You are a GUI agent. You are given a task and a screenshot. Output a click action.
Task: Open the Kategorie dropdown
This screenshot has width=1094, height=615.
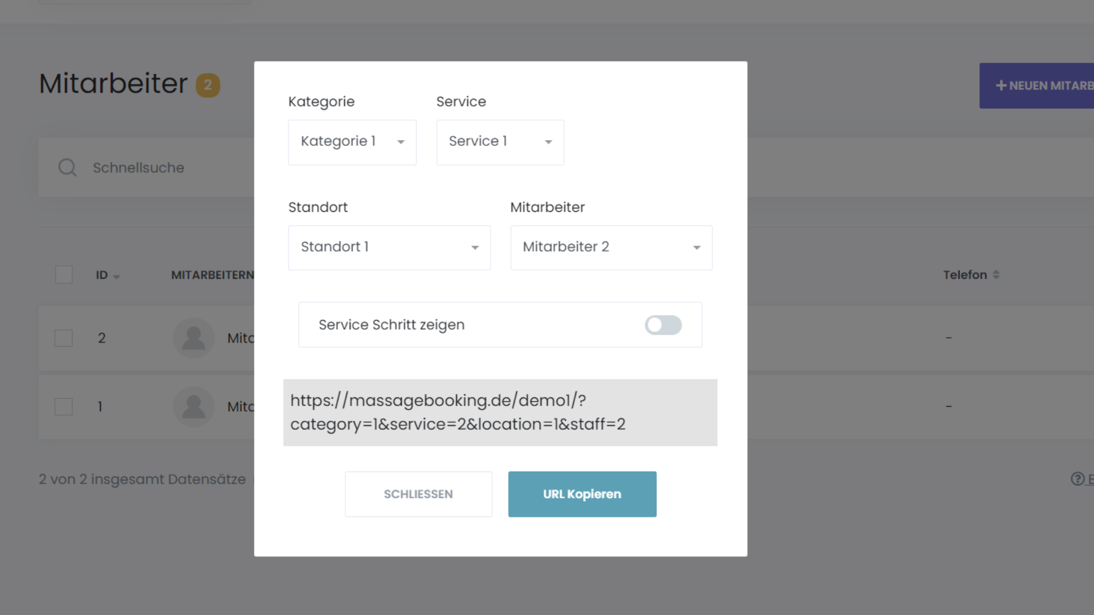352,142
